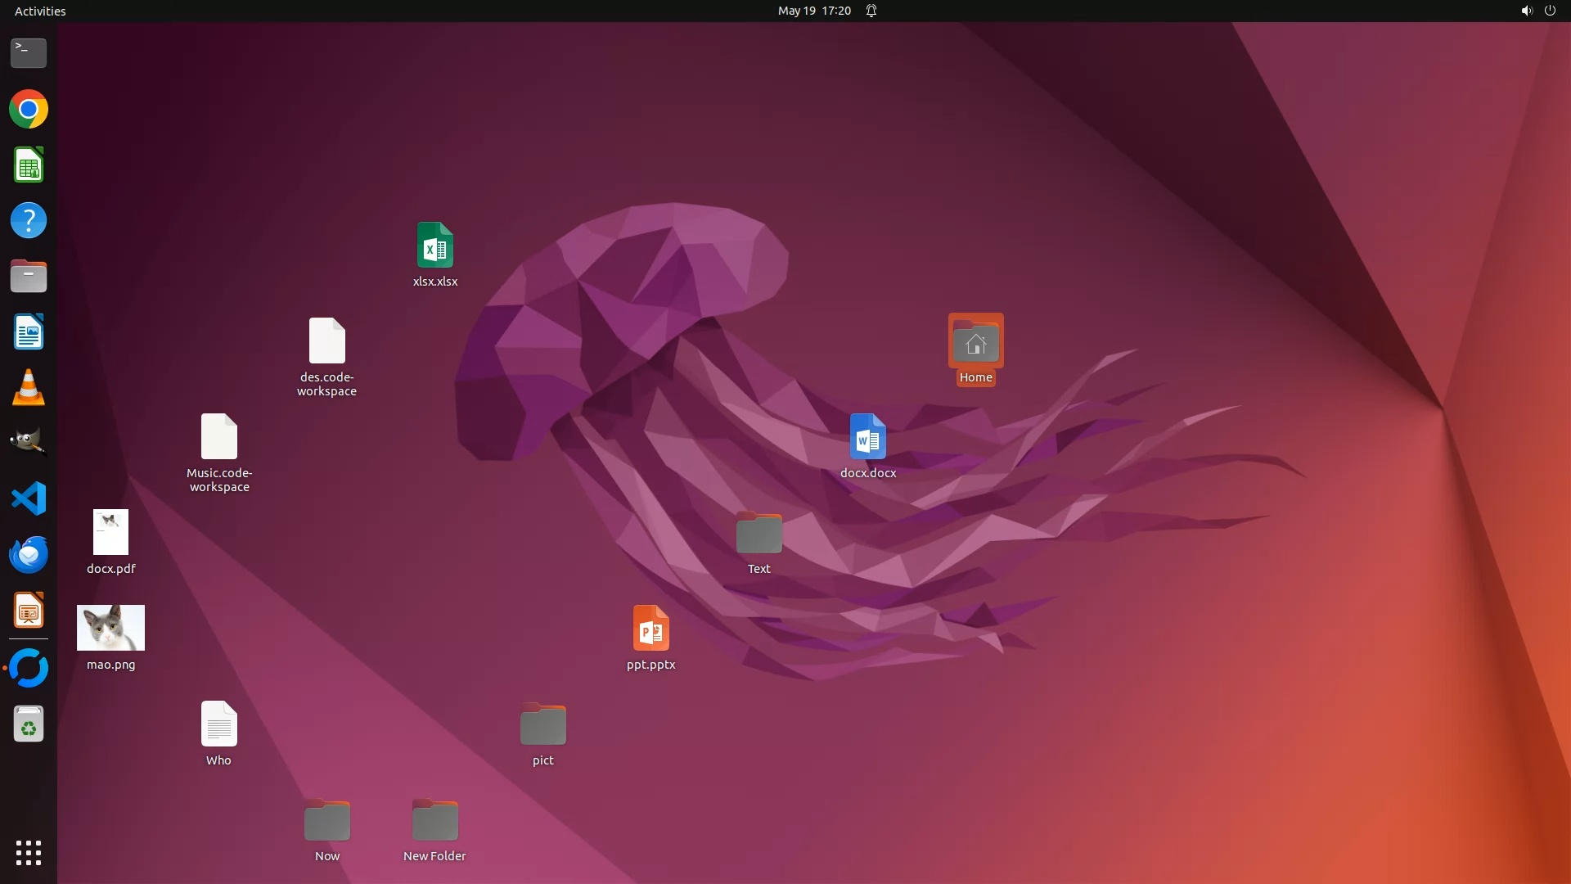This screenshot has width=1571, height=884.
Task: Click the VLC media player icon
Action: tap(29, 388)
